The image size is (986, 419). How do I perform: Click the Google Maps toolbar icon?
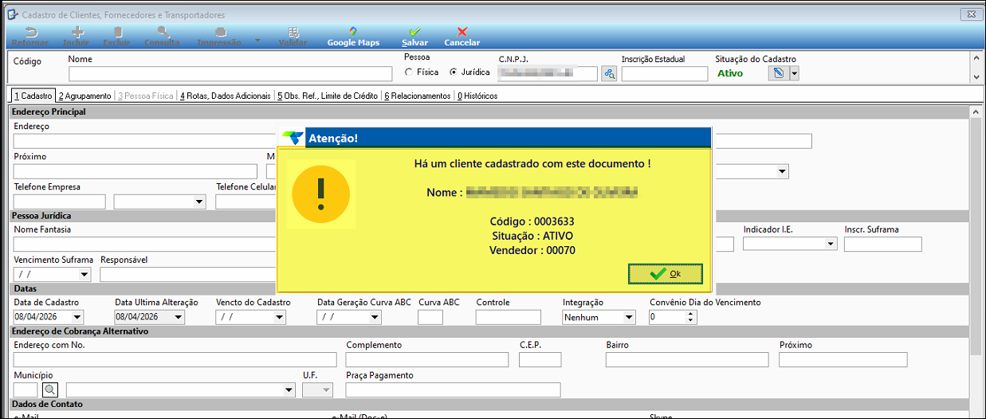(x=353, y=33)
